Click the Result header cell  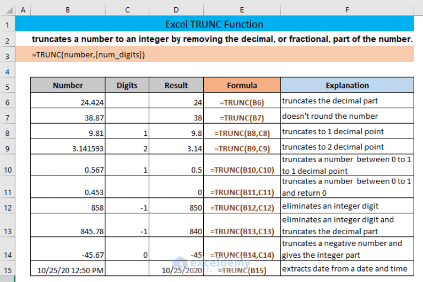click(176, 85)
